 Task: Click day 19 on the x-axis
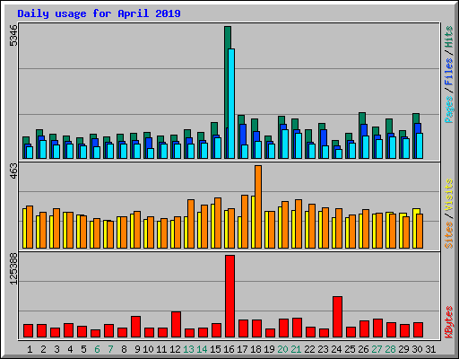(x=269, y=349)
